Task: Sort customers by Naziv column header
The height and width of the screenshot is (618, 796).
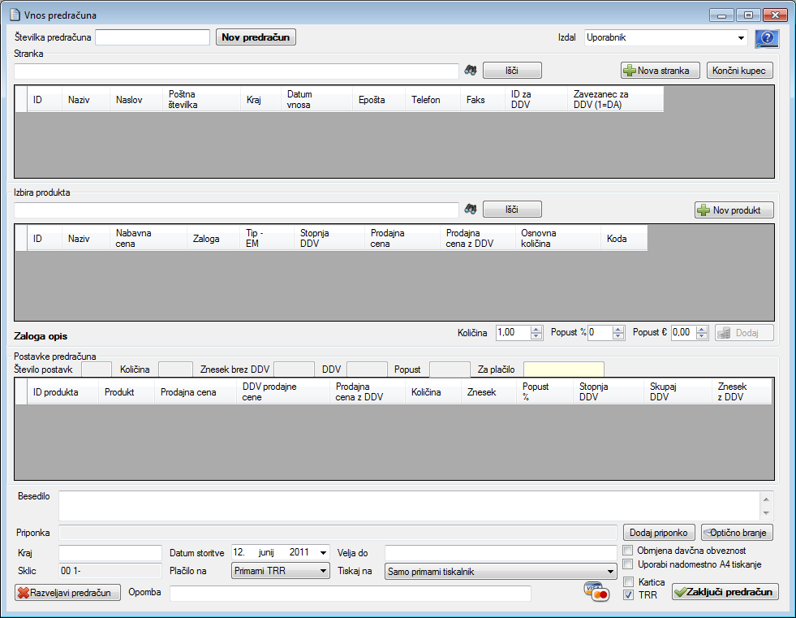Action: click(85, 100)
